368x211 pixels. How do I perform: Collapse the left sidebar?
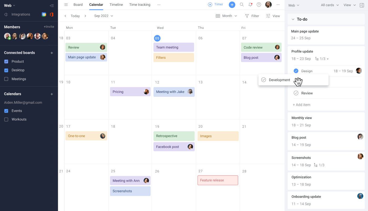[52, 5]
